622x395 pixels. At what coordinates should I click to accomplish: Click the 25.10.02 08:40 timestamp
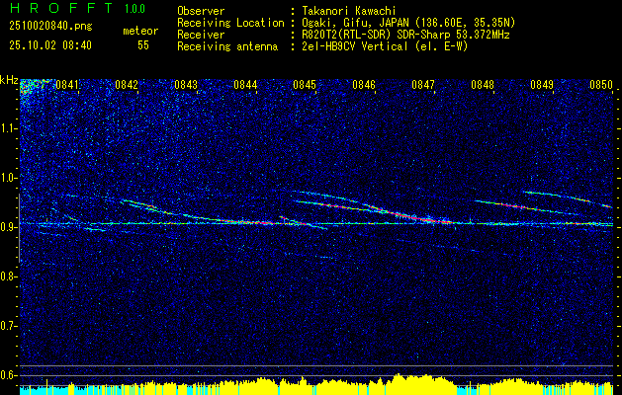(50, 45)
